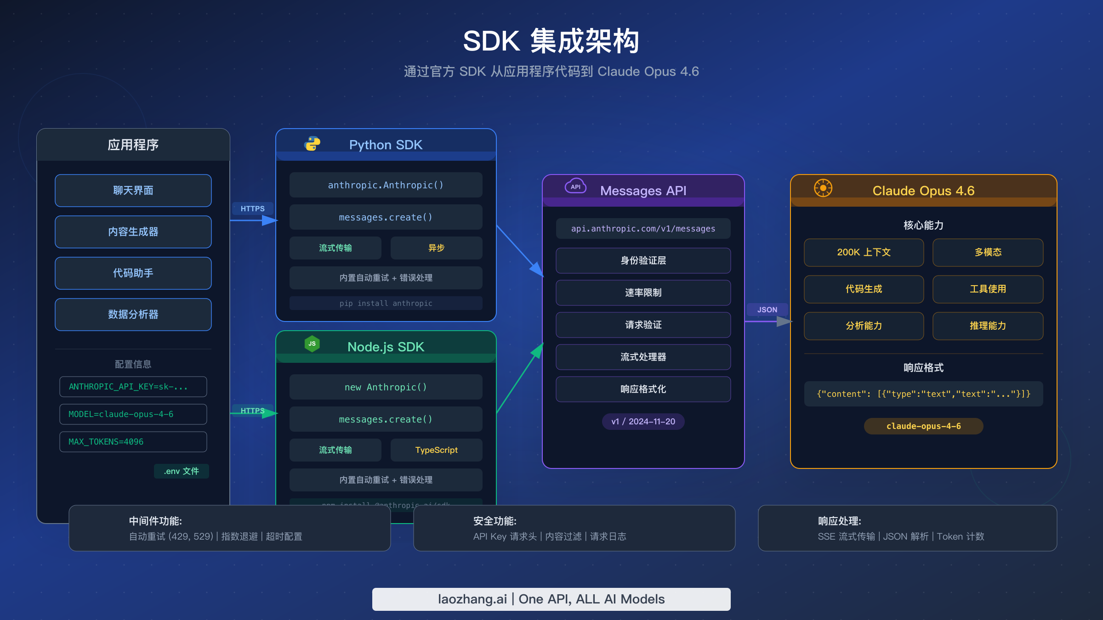Click the laozhang.ai link at the bottom
The width and height of the screenshot is (1103, 620).
[473, 599]
